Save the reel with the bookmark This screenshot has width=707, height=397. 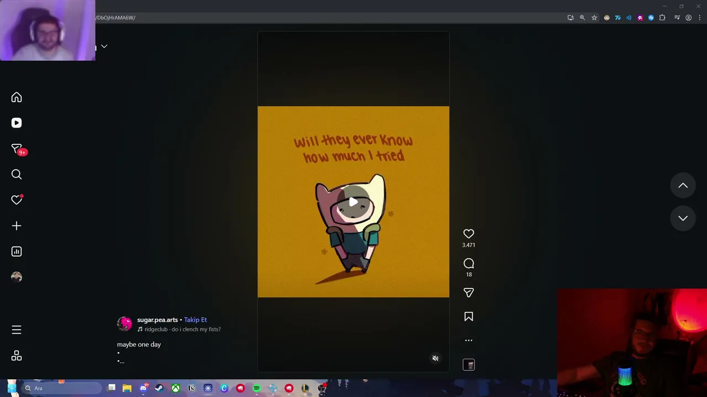[x=468, y=316]
